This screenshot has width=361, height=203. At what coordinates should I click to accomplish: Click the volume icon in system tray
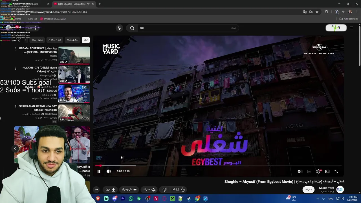pos(342,199)
